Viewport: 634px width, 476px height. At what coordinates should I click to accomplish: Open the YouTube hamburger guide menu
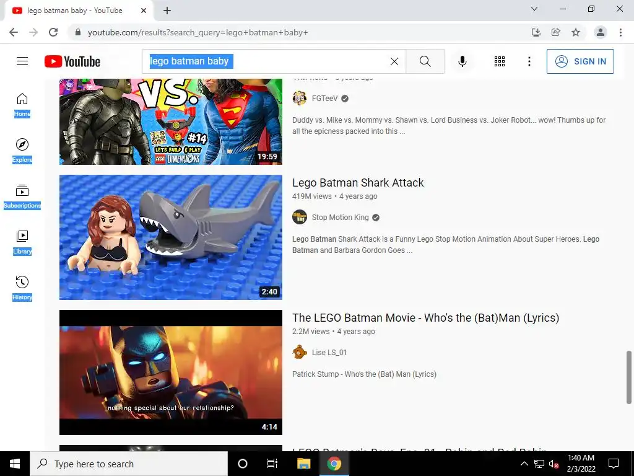(22, 61)
